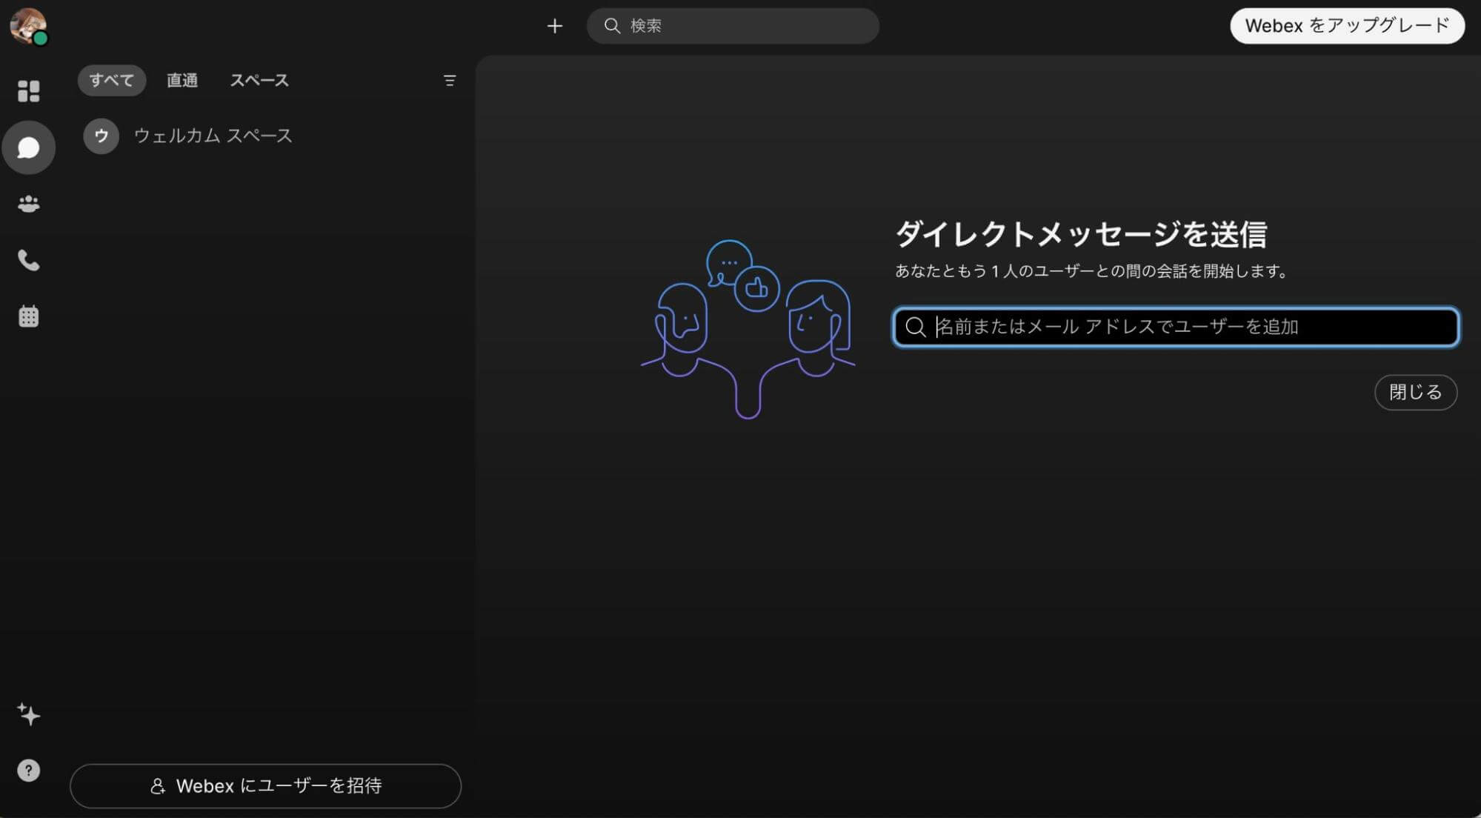Click the '閉じる' close button
The image size is (1481, 818).
pyautogui.click(x=1414, y=392)
